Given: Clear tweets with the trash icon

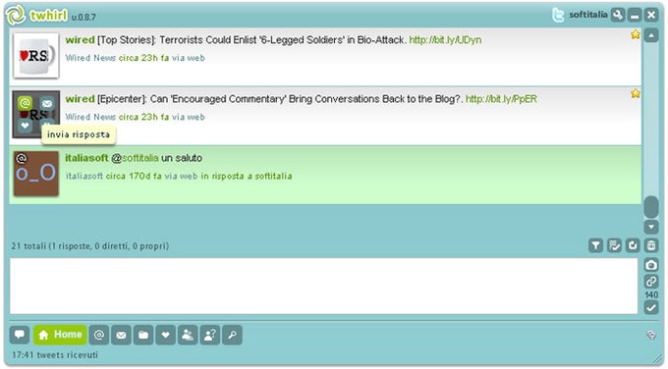Looking at the screenshot, I should point(651,245).
